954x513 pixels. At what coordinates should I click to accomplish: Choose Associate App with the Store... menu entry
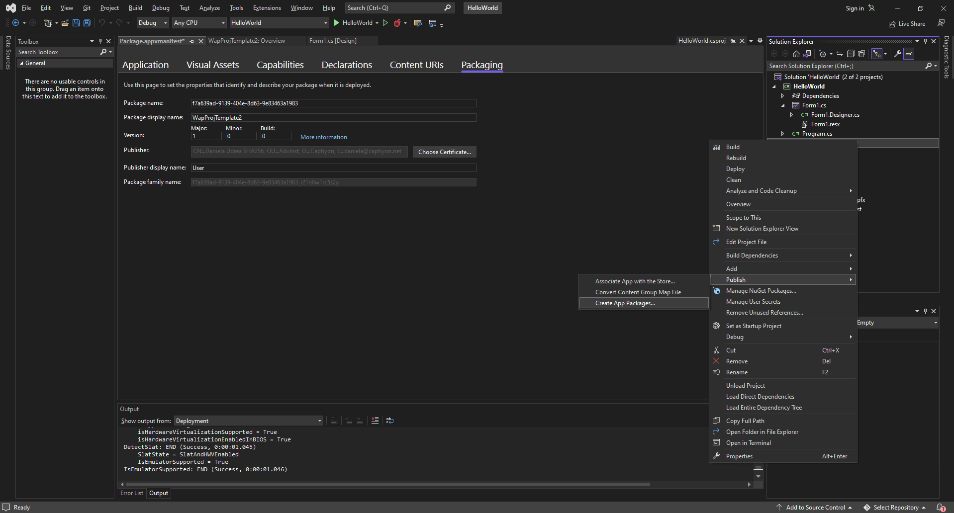[x=644, y=281]
